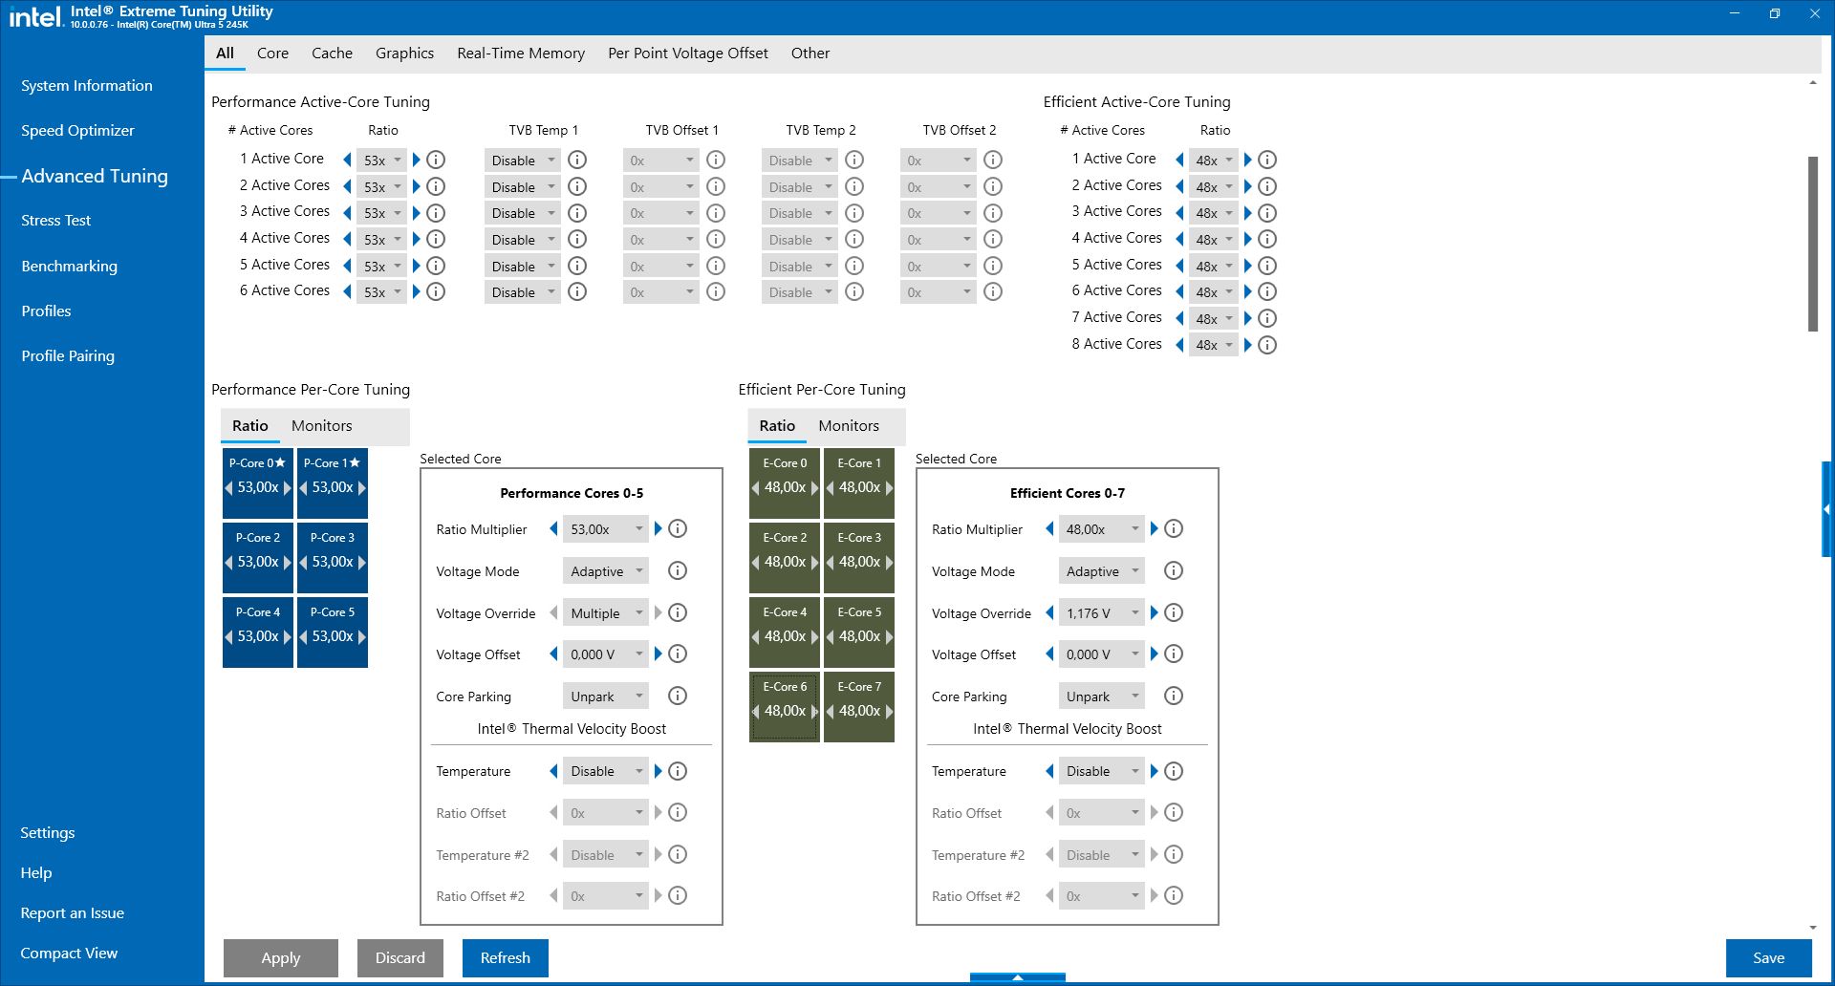
Task: Switch to Compact View
Action: 69,954
